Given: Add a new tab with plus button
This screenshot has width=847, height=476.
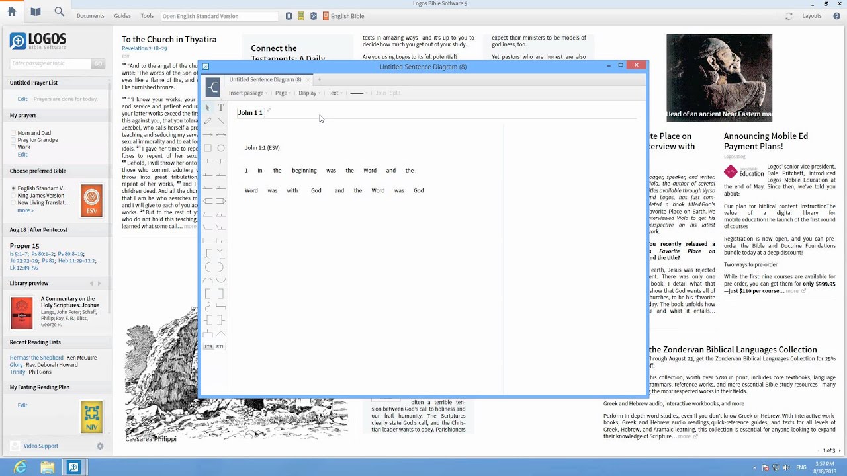Looking at the screenshot, I should (318, 80).
